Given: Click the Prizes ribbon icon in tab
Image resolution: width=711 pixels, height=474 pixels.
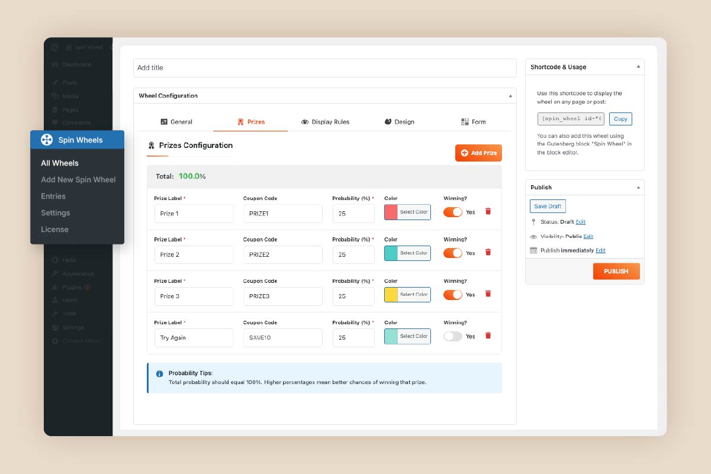Looking at the screenshot, I should click(x=240, y=122).
